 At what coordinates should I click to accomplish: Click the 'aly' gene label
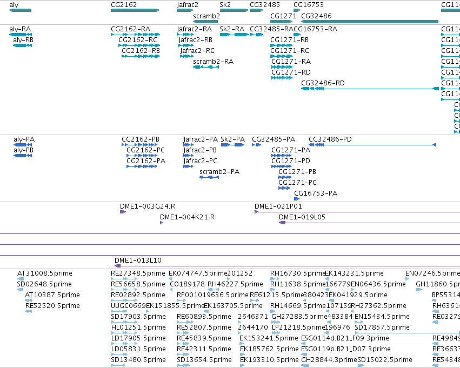click(x=14, y=5)
